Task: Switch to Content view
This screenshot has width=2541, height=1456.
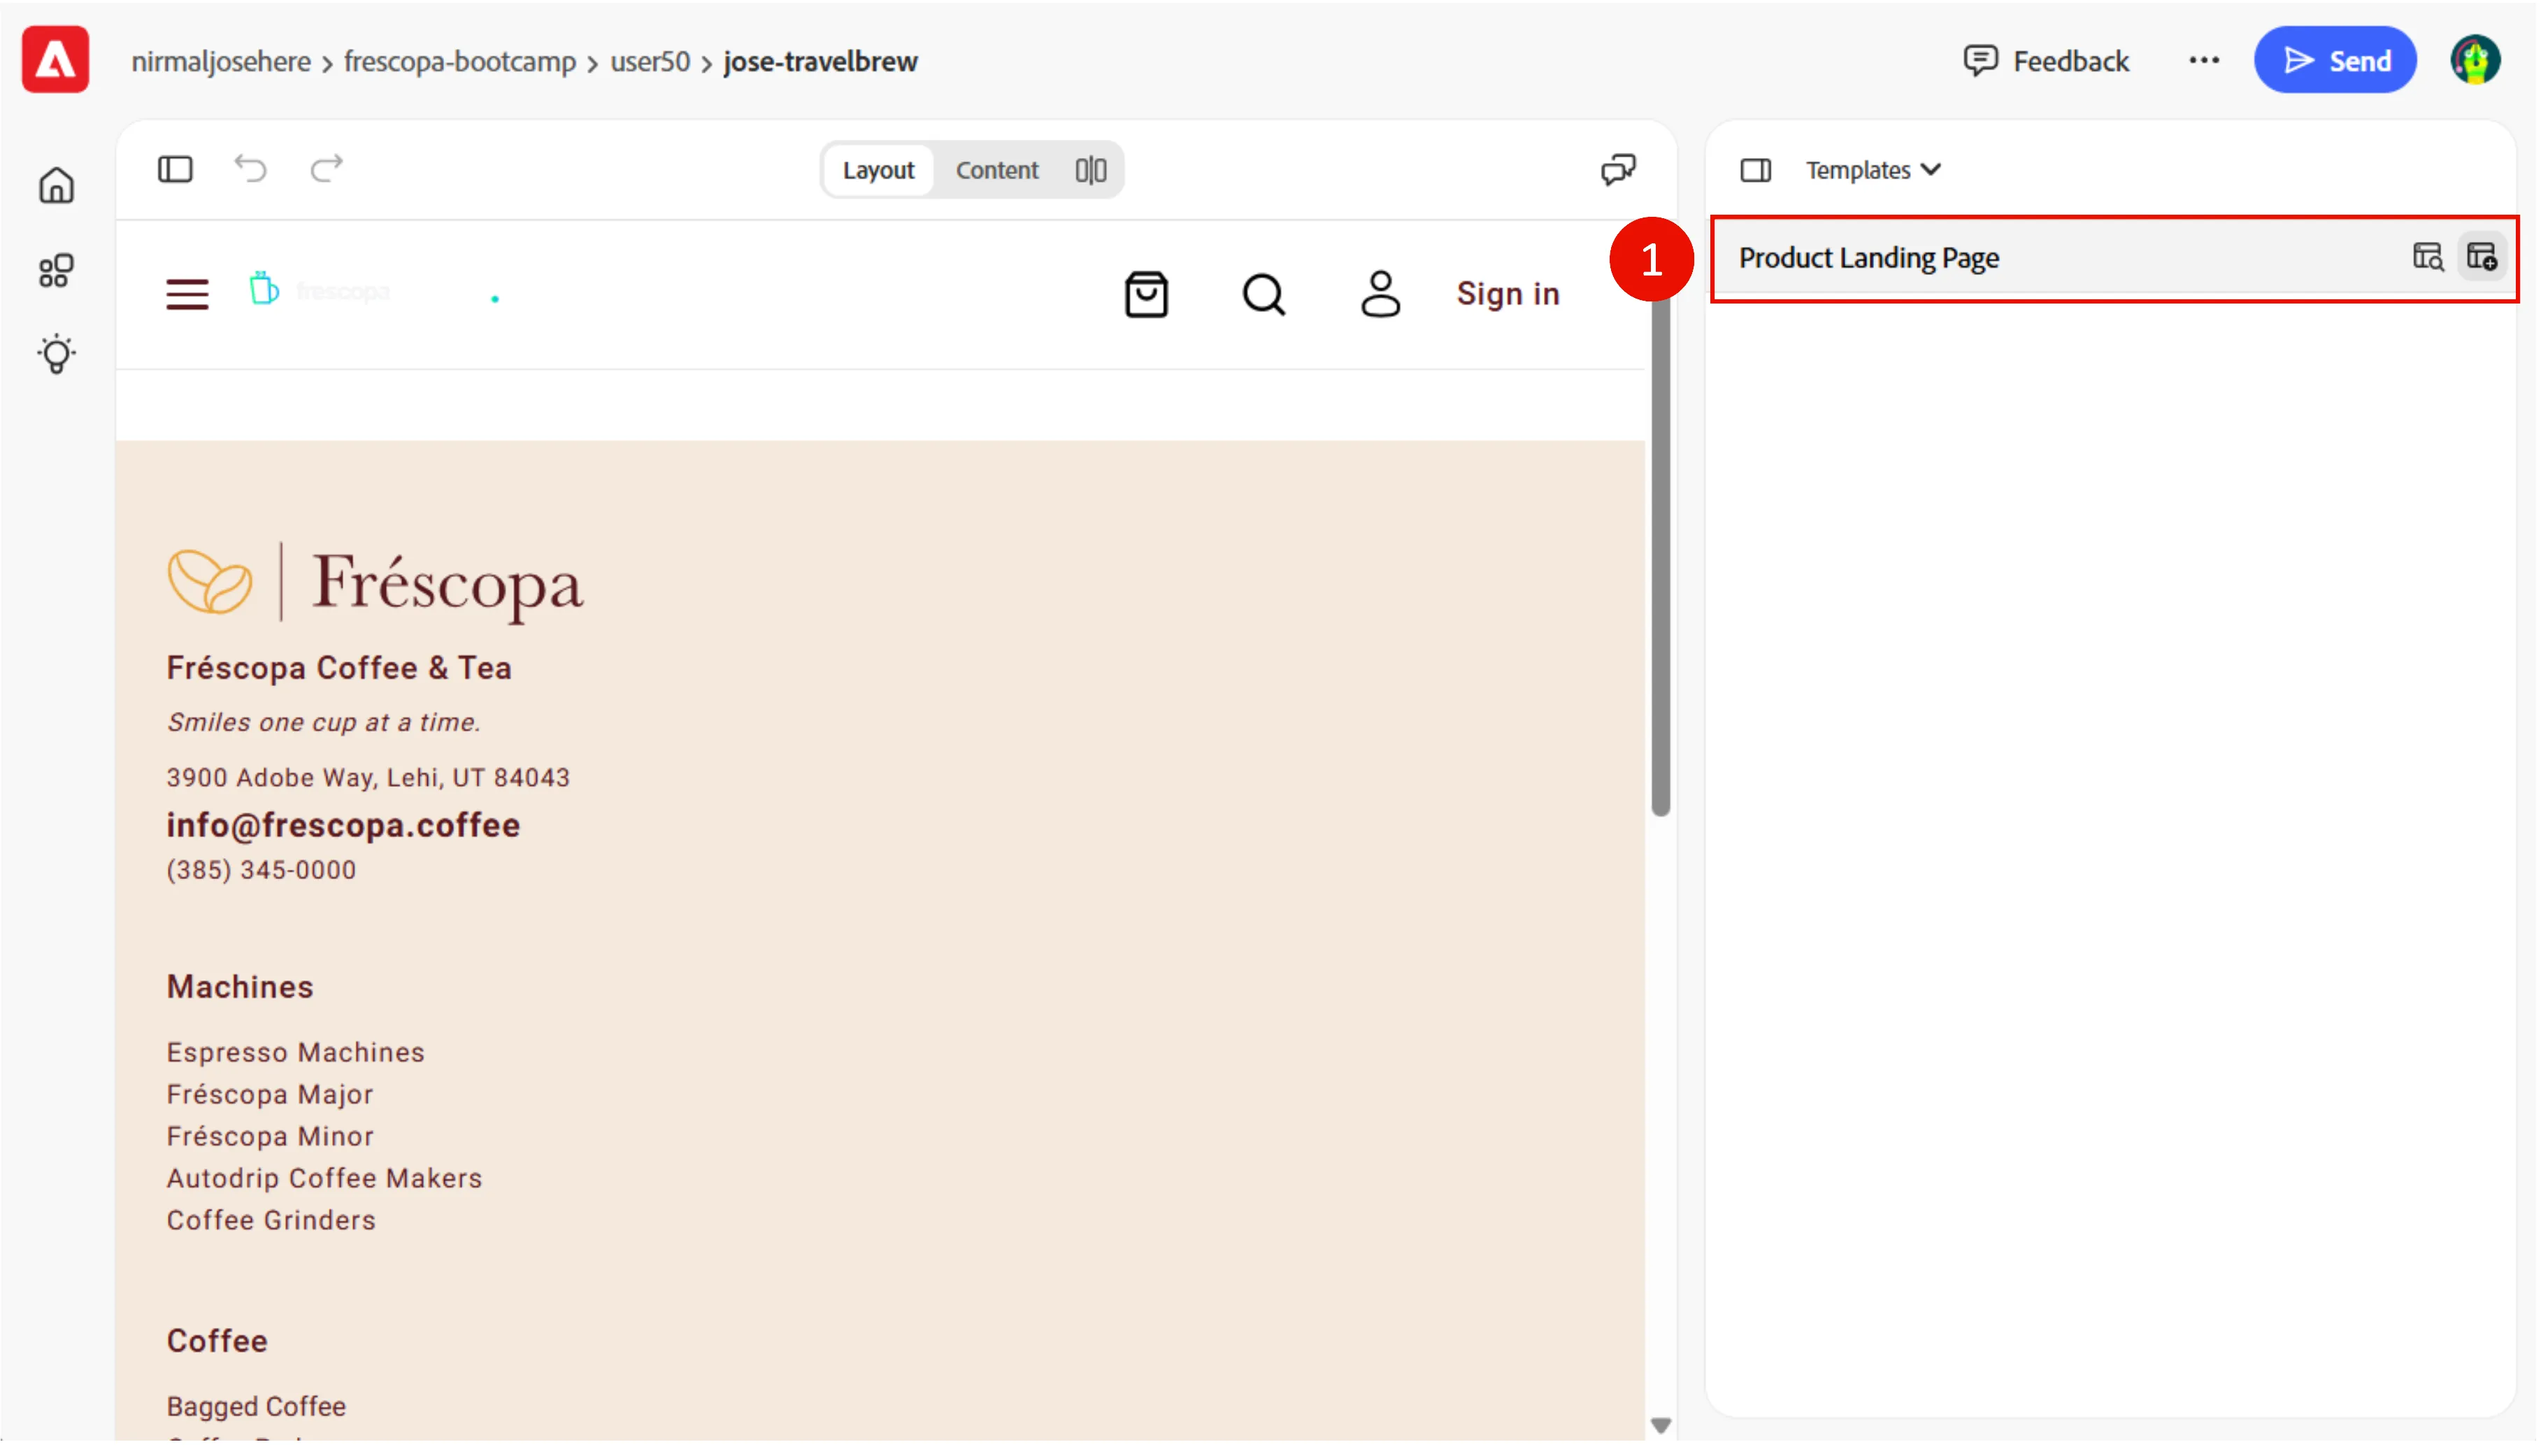Action: (998, 170)
